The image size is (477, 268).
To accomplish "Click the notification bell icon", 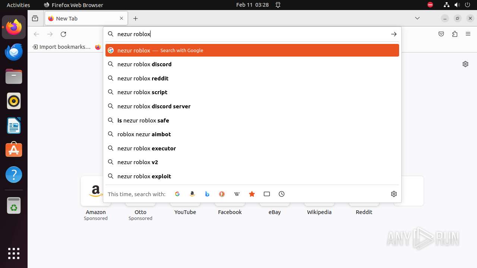I will point(278,5).
